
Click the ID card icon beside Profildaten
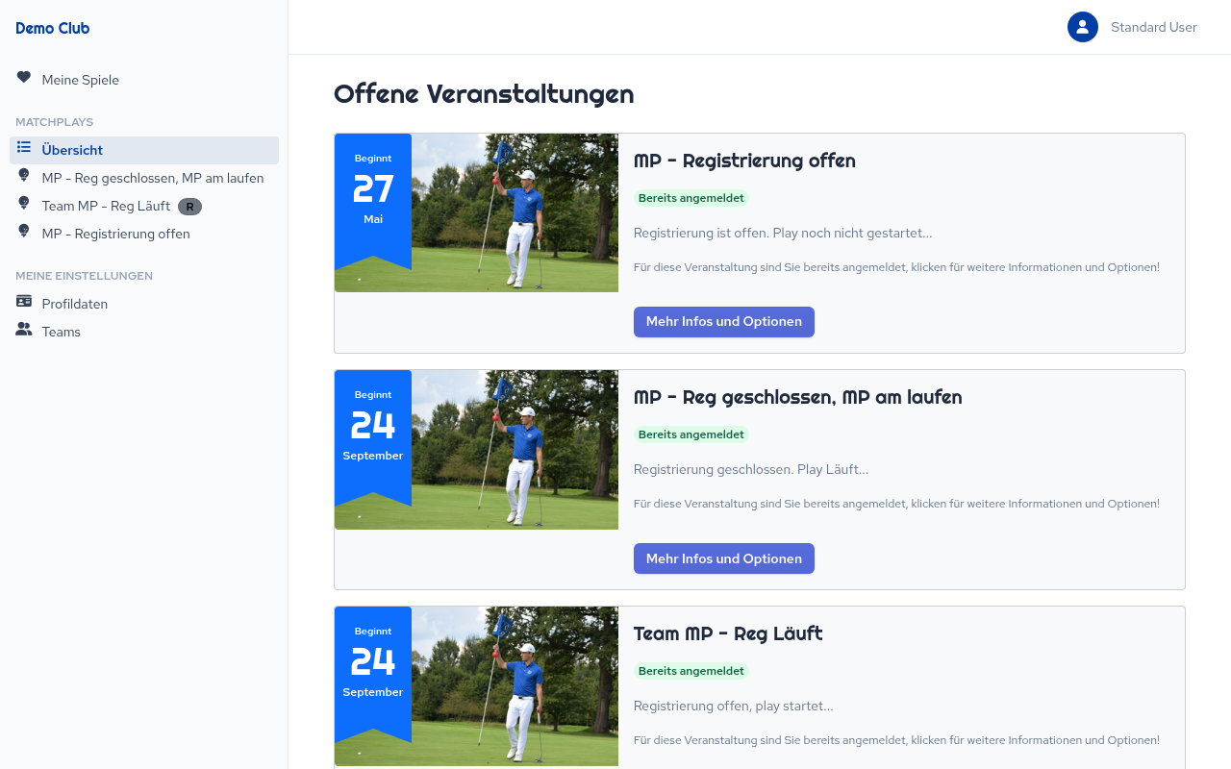[x=24, y=302]
